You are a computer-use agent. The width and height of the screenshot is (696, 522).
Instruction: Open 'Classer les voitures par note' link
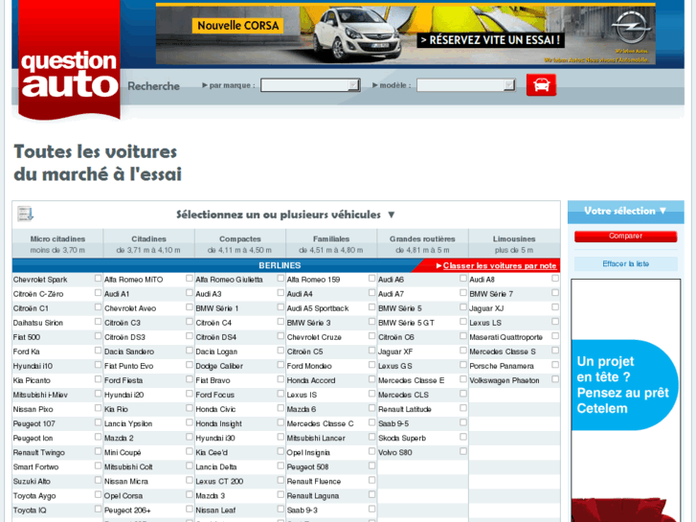(x=500, y=265)
